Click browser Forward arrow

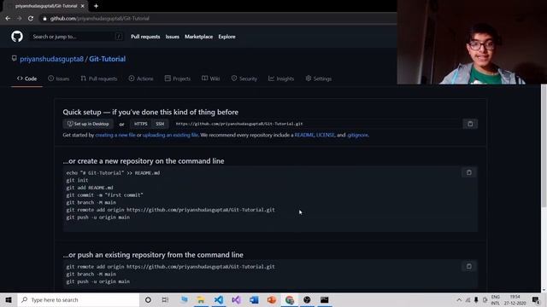[x=19, y=19]
